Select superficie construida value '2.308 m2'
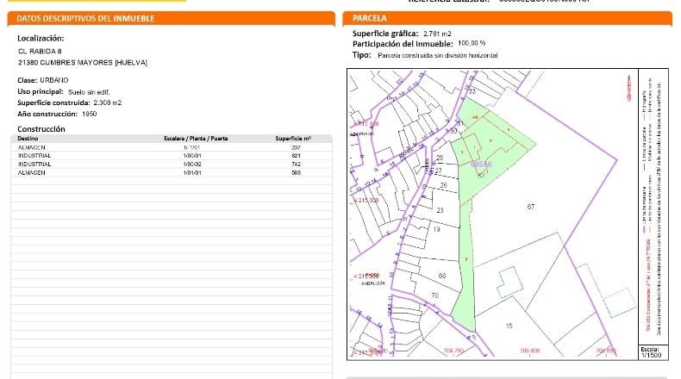 pyautogui.click(x=108, y=103)
